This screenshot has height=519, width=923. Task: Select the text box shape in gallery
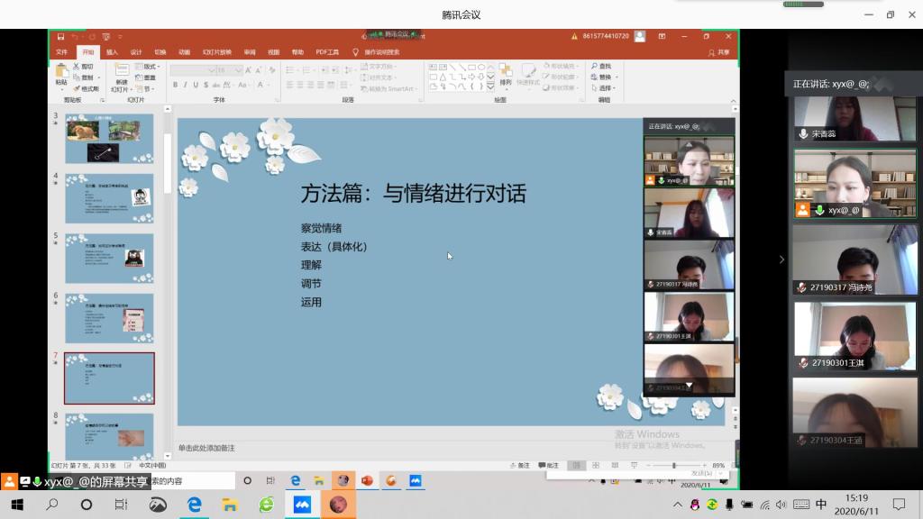(x=434, y=67)
